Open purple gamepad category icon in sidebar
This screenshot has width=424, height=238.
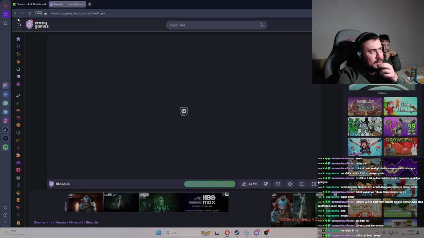point(18,163)
